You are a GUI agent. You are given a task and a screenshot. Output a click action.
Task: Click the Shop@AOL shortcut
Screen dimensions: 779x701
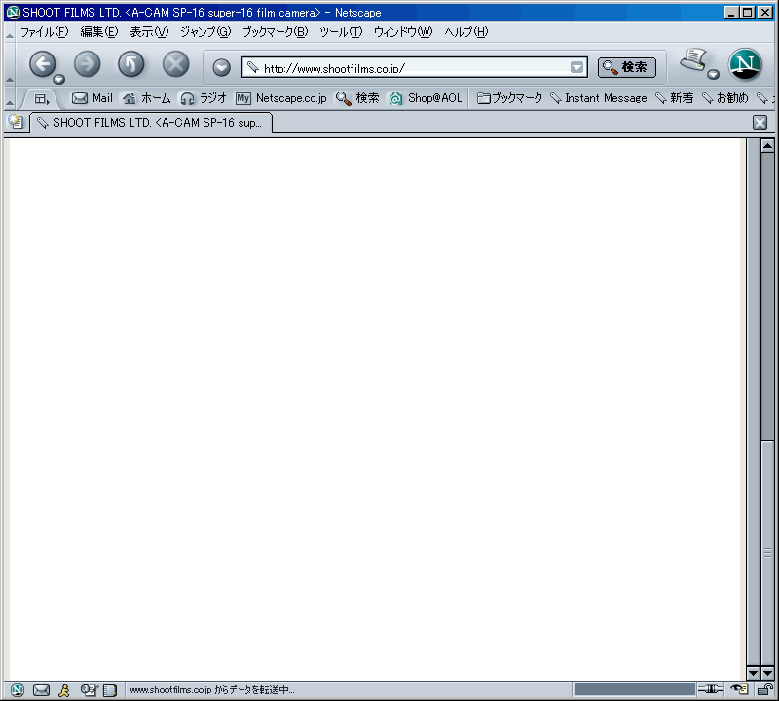point(426,98)
